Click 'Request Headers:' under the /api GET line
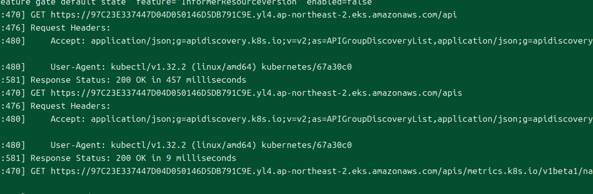The width and height of the screenshot is (593, 194). tap(70, 28)
